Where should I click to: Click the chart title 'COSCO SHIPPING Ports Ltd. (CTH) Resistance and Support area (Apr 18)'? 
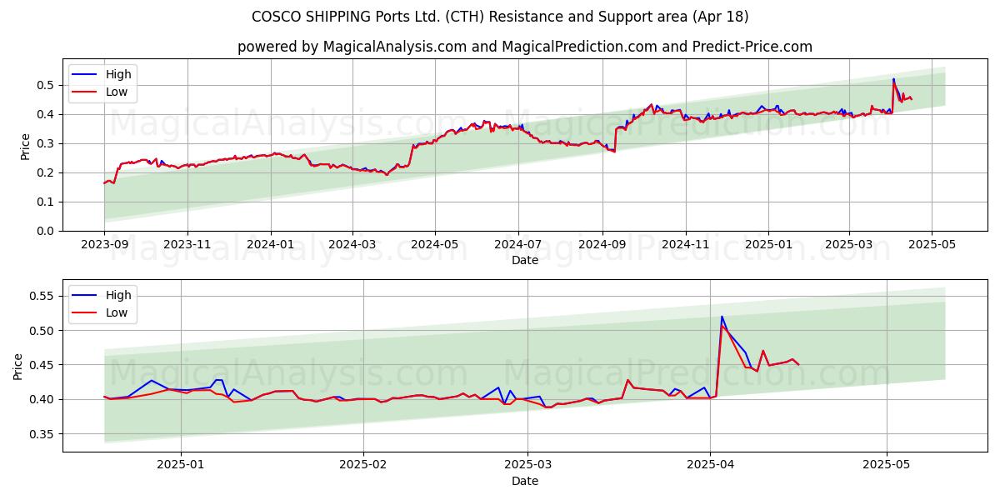pos(500,17)
